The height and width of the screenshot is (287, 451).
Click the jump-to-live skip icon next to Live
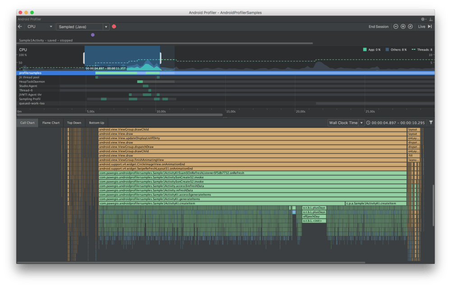point(429,27)
